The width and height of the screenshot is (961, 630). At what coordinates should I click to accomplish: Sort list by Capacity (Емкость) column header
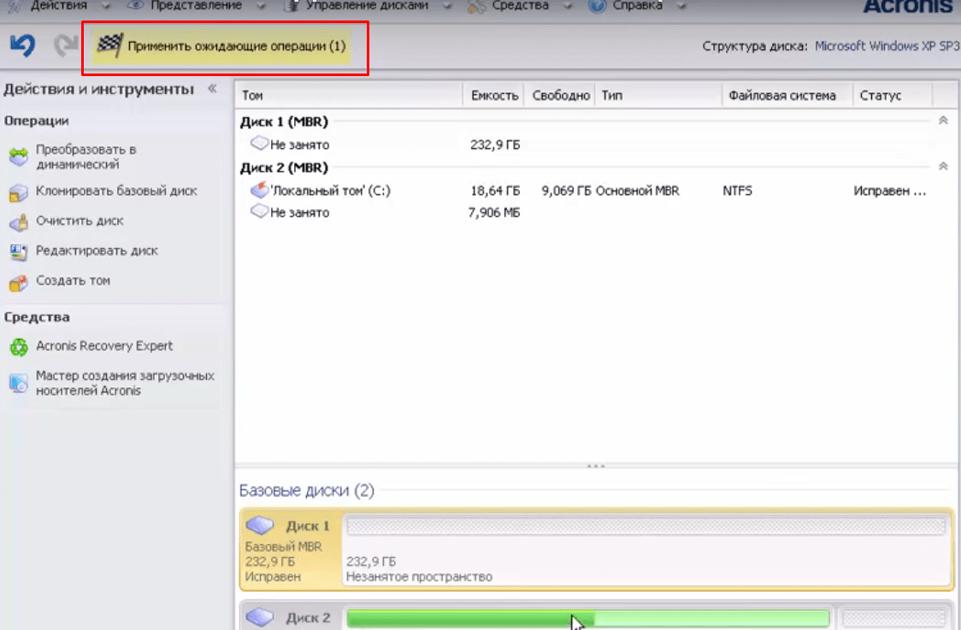[x=494, y=96]
